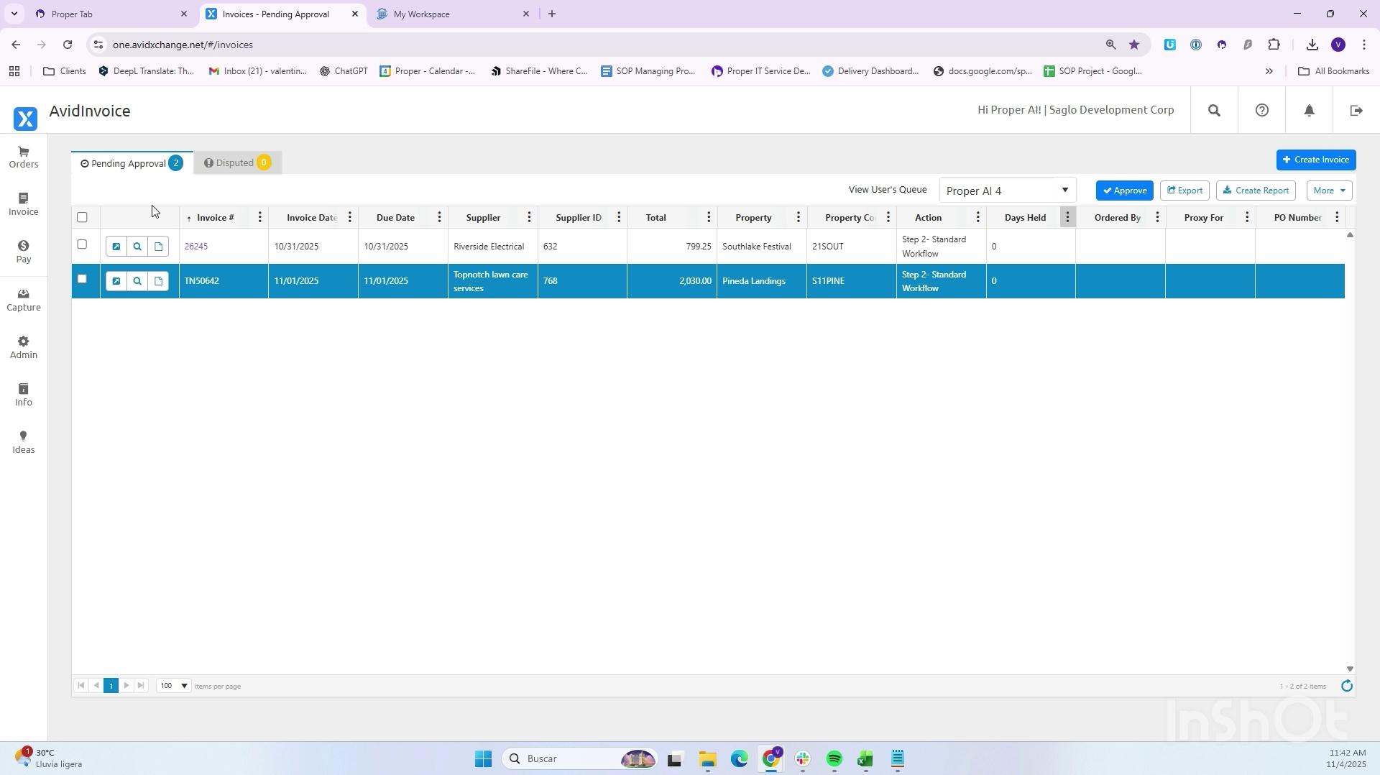Open the Invoice # column menu
Screen dimensions: 1380x775
[260, 218]
